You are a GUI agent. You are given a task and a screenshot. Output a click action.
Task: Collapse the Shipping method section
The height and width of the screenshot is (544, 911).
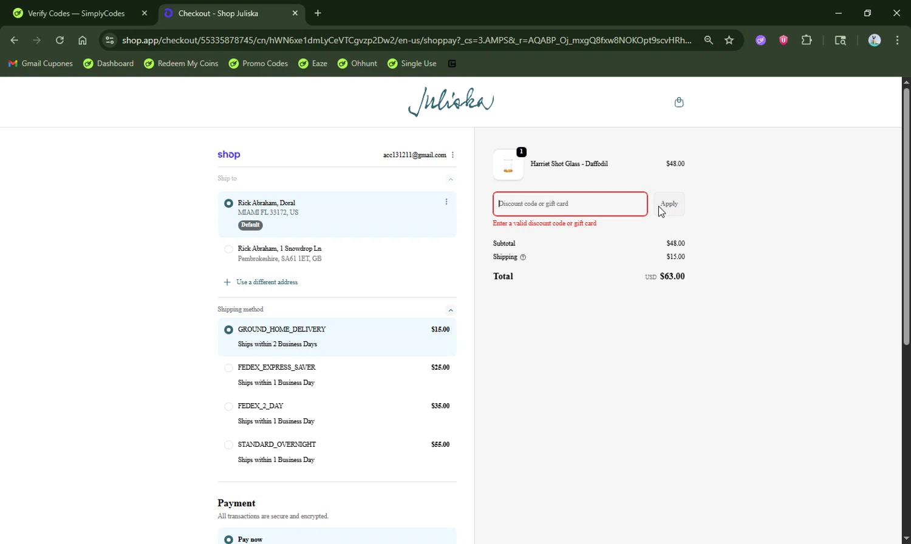pos(451,310)
